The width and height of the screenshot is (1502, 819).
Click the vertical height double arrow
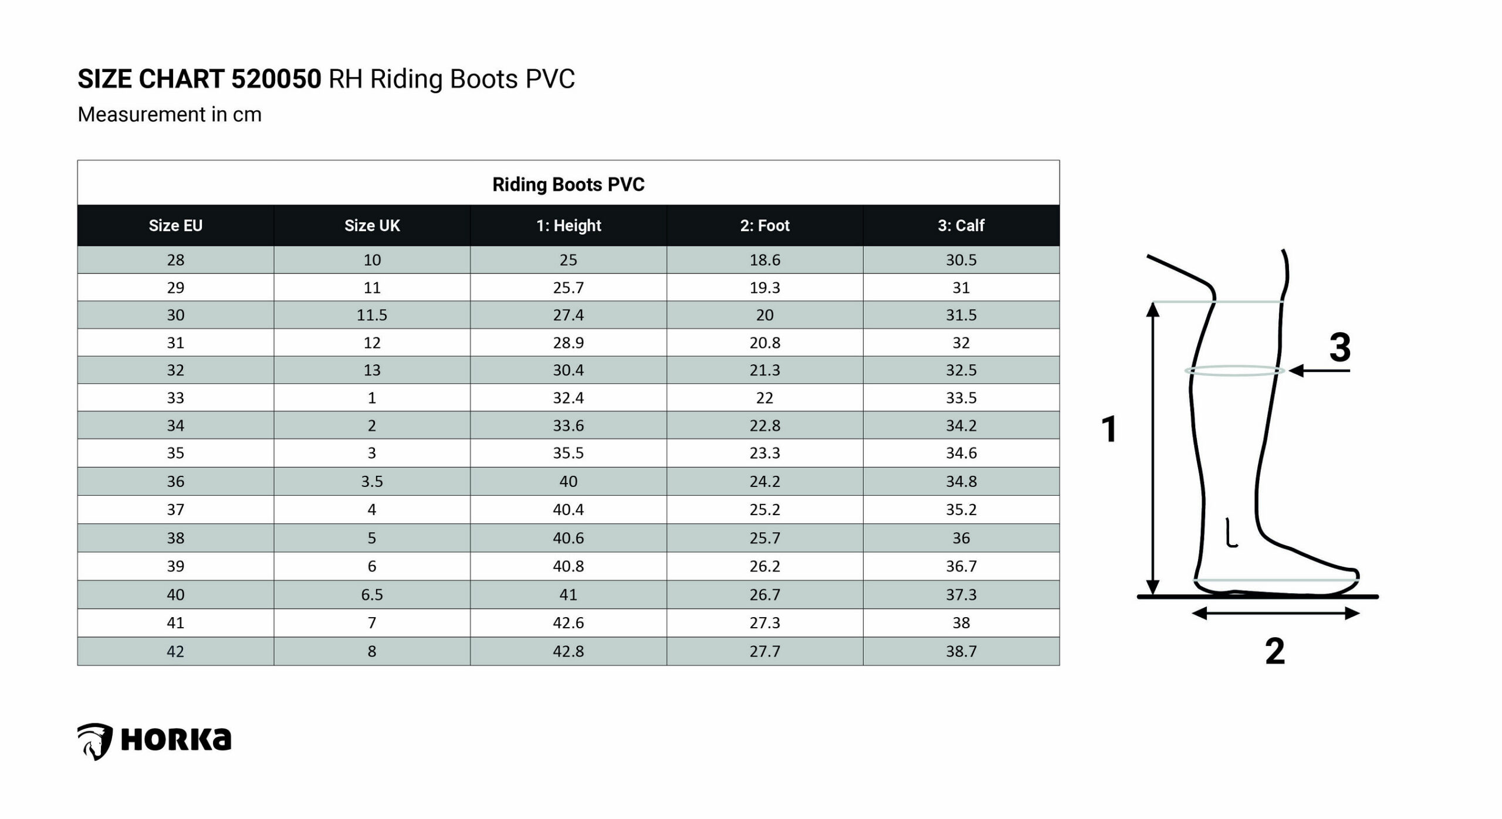click(1153, 449)
